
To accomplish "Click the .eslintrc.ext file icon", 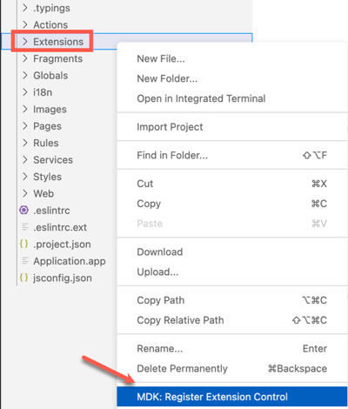I will point(25,227).
